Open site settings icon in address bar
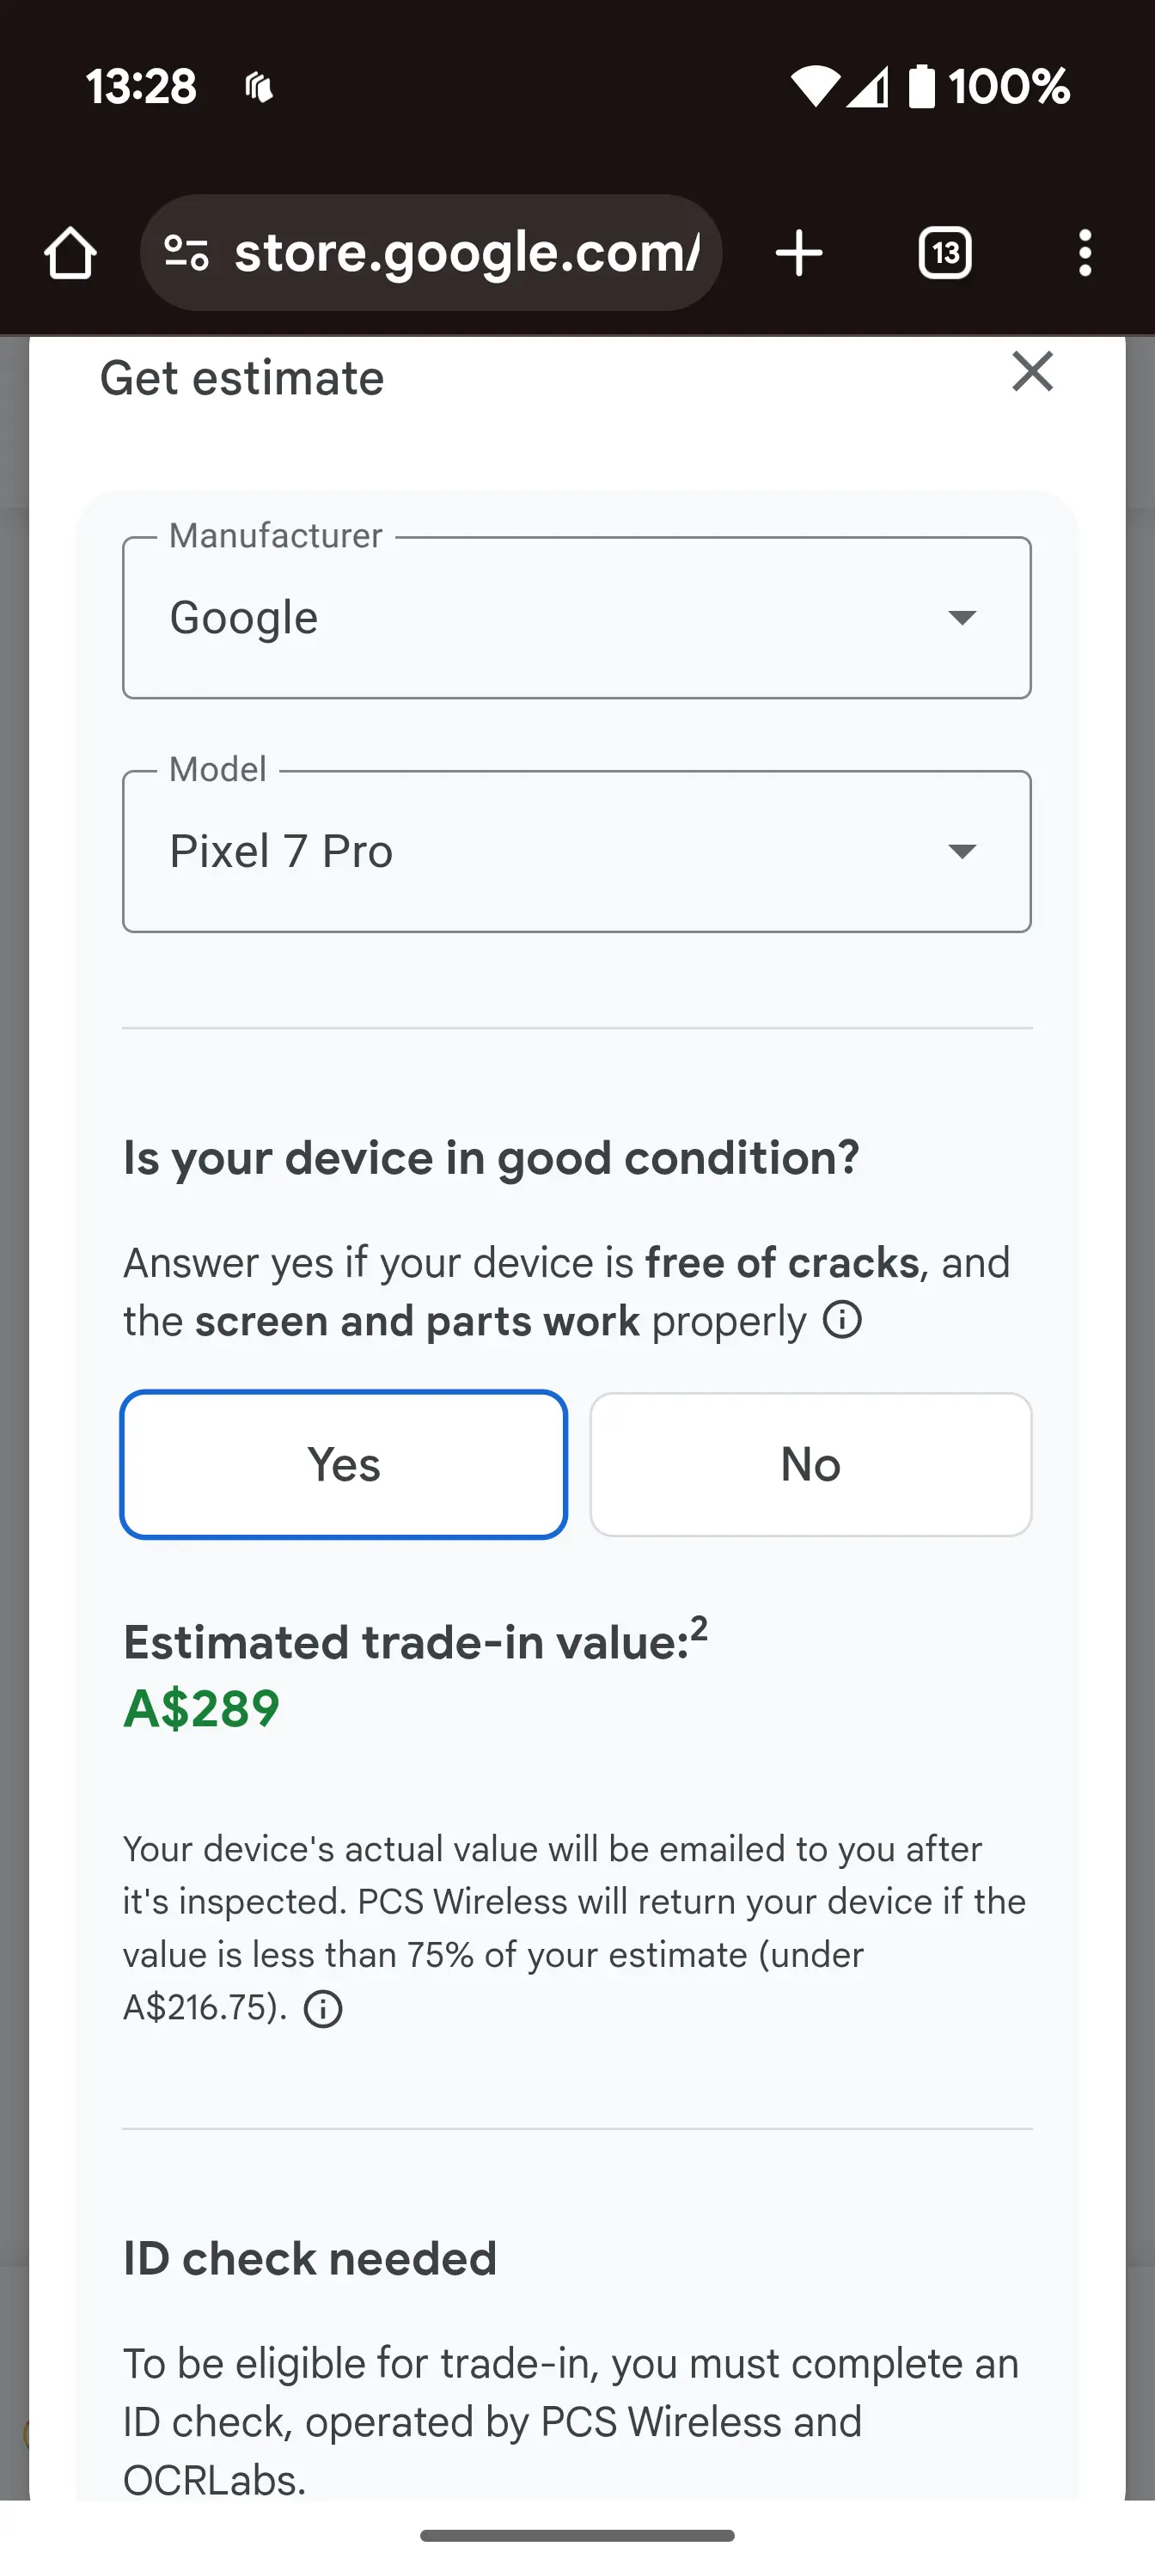The image size is (1155, 2571). click(186, 253)
